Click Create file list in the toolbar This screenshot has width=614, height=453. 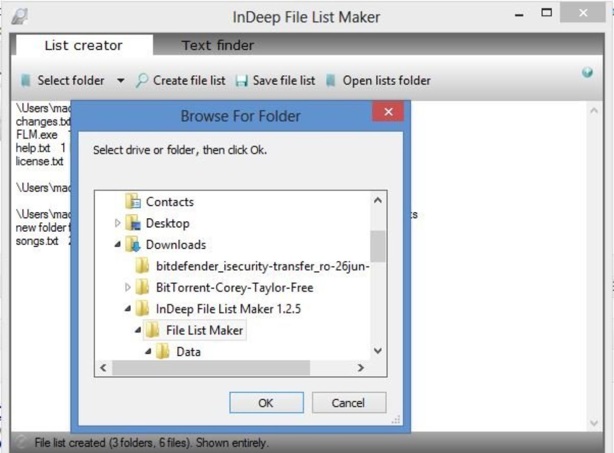point(189,80)
